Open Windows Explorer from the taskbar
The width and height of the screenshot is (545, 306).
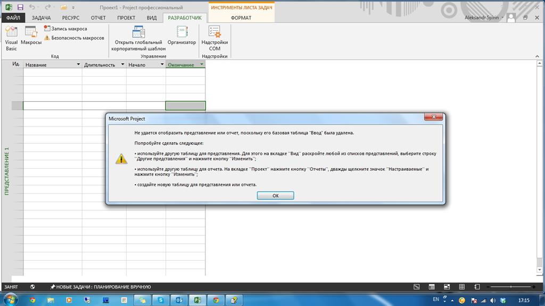click(x=51, y=300)
